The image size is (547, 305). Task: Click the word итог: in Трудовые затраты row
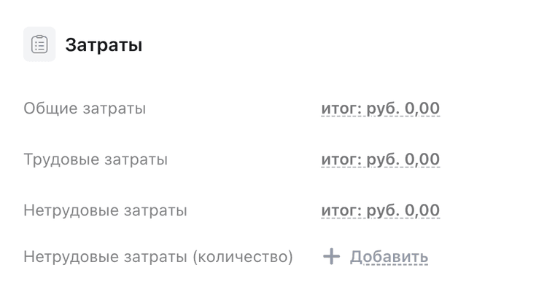(x=341, y=159)
